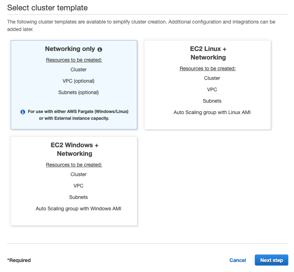Click the Cluster item in EC2 Linux card
The image size is (294, 272).
tap(212, 78)
